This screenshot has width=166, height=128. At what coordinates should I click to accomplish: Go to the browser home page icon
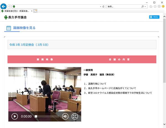[151, 6]
